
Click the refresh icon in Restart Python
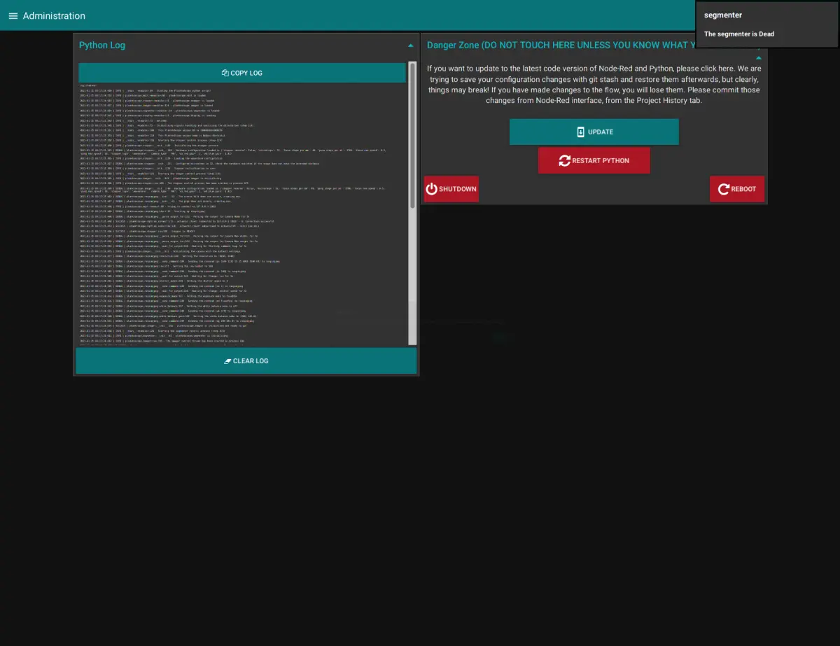pyautogui.click(x=564, y=161)
